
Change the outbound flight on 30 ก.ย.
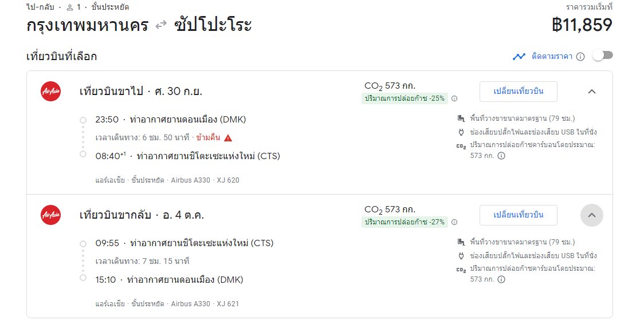519,92
